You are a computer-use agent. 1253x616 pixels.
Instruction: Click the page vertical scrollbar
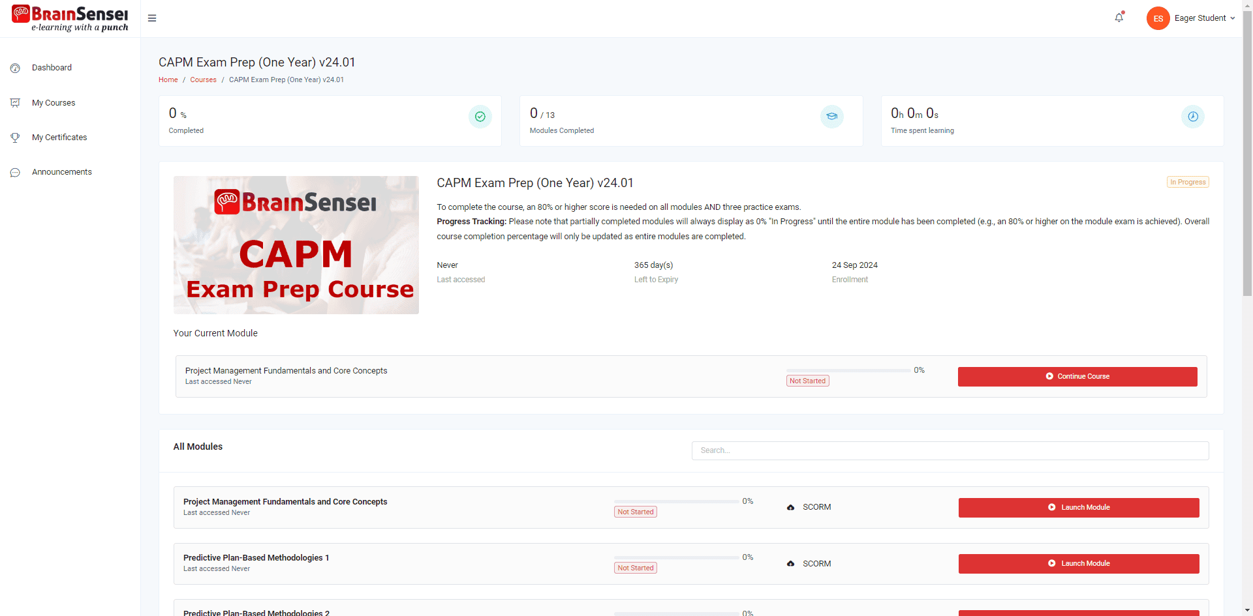point(1247,153)
